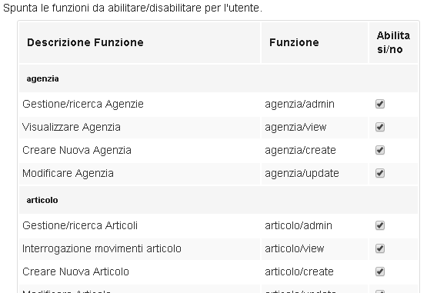Click the Gestione/ricerca Agenzie description
This screenshot has width=427, height=293.
pos(83,105)
